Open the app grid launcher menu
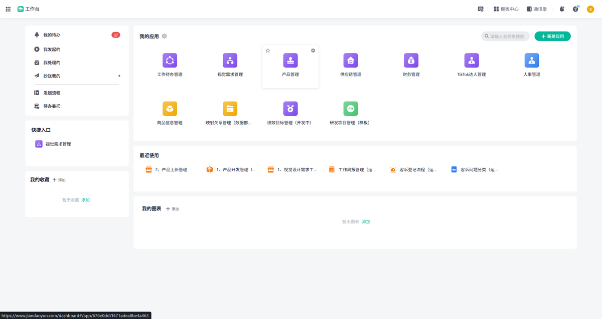 [8, 9]
